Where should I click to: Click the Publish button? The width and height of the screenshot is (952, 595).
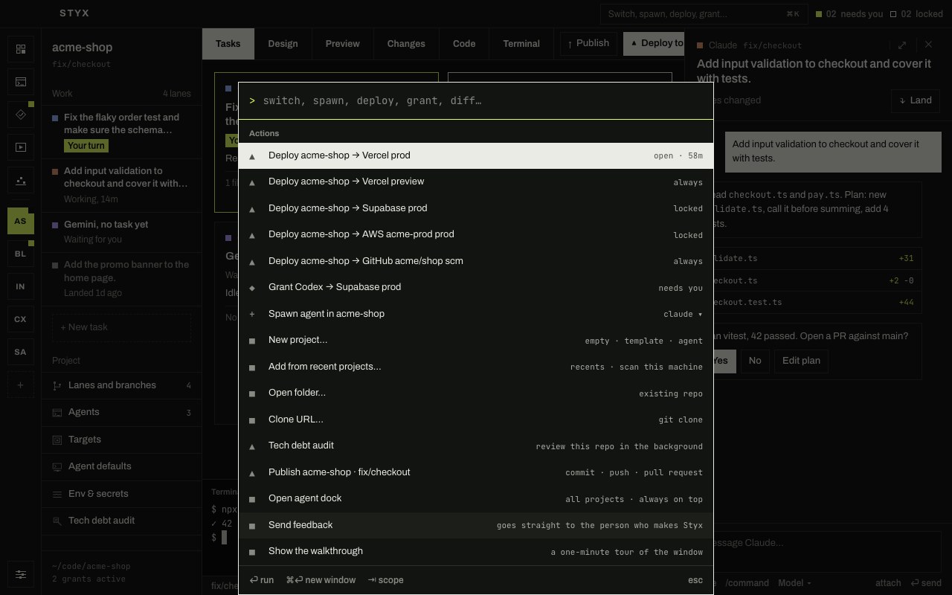[x=588, y=43]
